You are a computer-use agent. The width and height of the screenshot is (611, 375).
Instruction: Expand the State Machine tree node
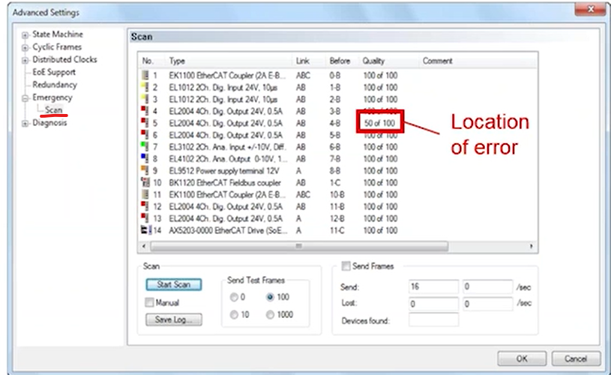pos(25,35)
